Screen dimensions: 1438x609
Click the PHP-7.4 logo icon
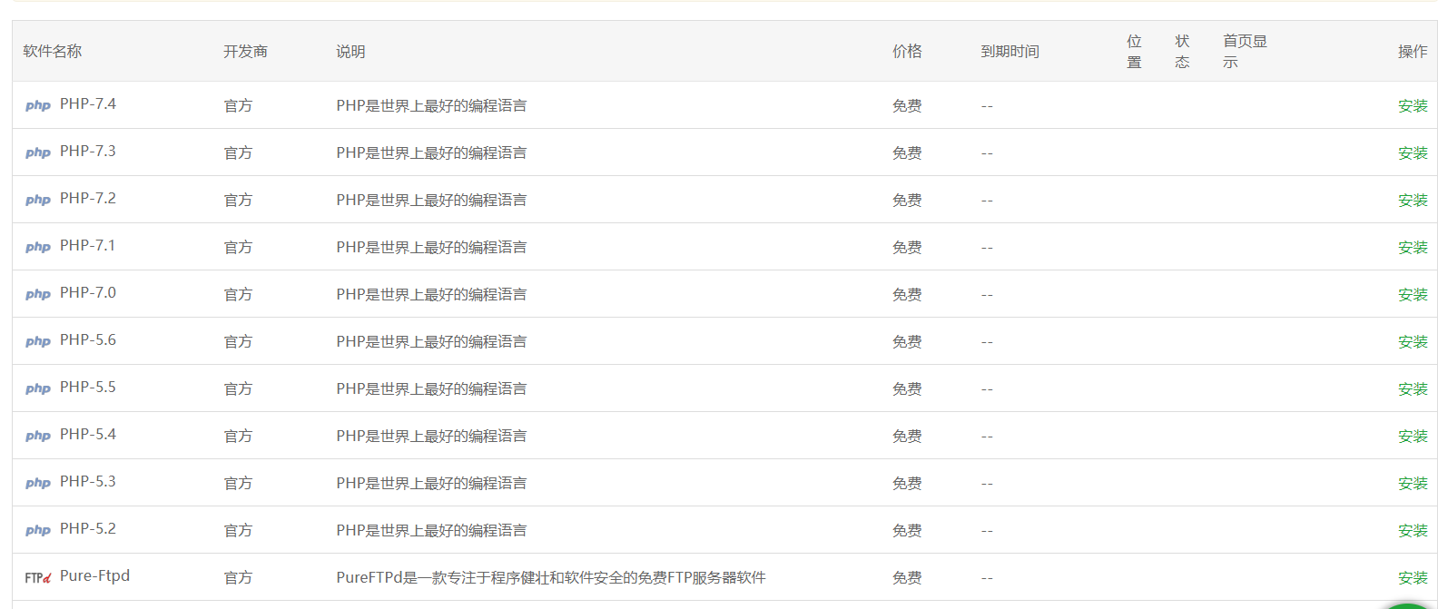tap(38, 105)
